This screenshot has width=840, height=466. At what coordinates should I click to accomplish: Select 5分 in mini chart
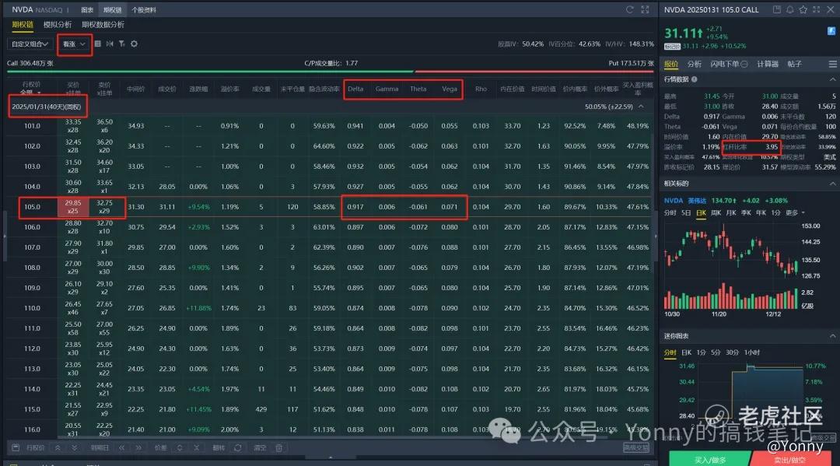tap(716, 352)
